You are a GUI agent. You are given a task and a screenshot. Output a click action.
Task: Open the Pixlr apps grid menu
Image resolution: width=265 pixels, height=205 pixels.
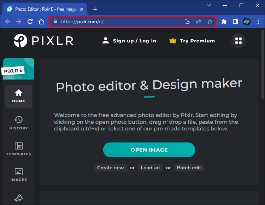point(238,41)
